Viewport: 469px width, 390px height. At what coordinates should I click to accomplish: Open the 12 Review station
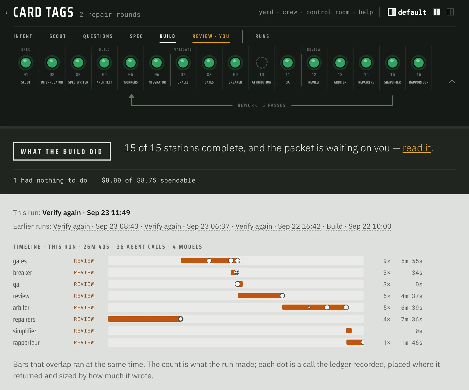314,63
